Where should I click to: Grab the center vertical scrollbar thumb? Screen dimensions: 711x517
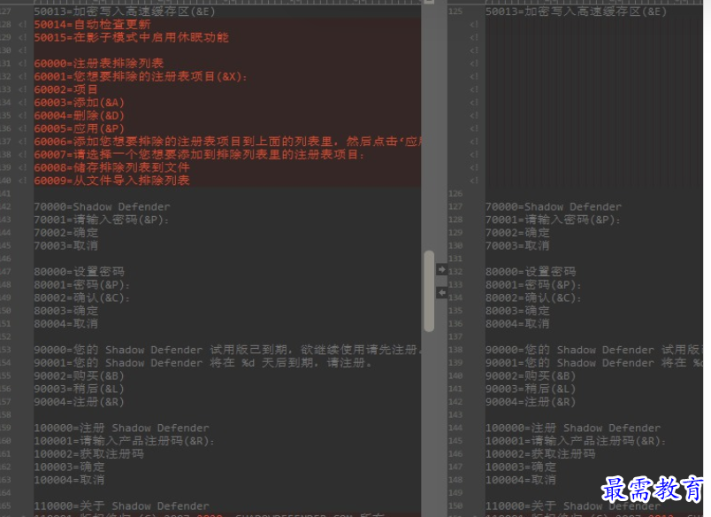429,291
